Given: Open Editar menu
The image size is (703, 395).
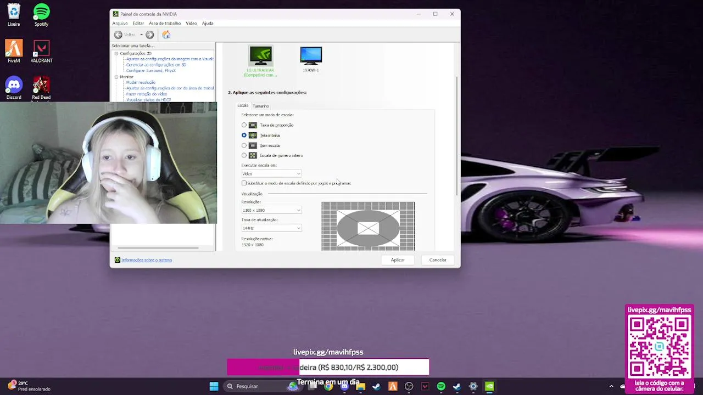Looking at the screenshot, I should pos(138,23).
